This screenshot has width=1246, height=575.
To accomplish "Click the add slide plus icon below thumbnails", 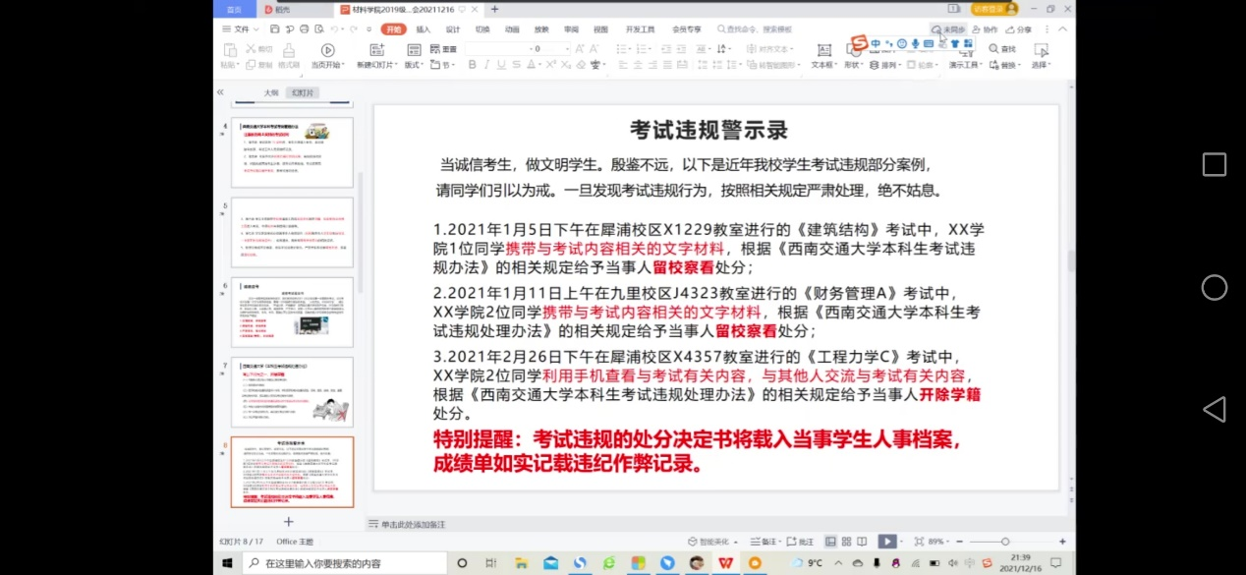I will [289, 521].
